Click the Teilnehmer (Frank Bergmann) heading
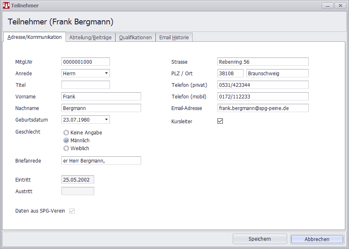The image size is (349, 249). point(61,22)
